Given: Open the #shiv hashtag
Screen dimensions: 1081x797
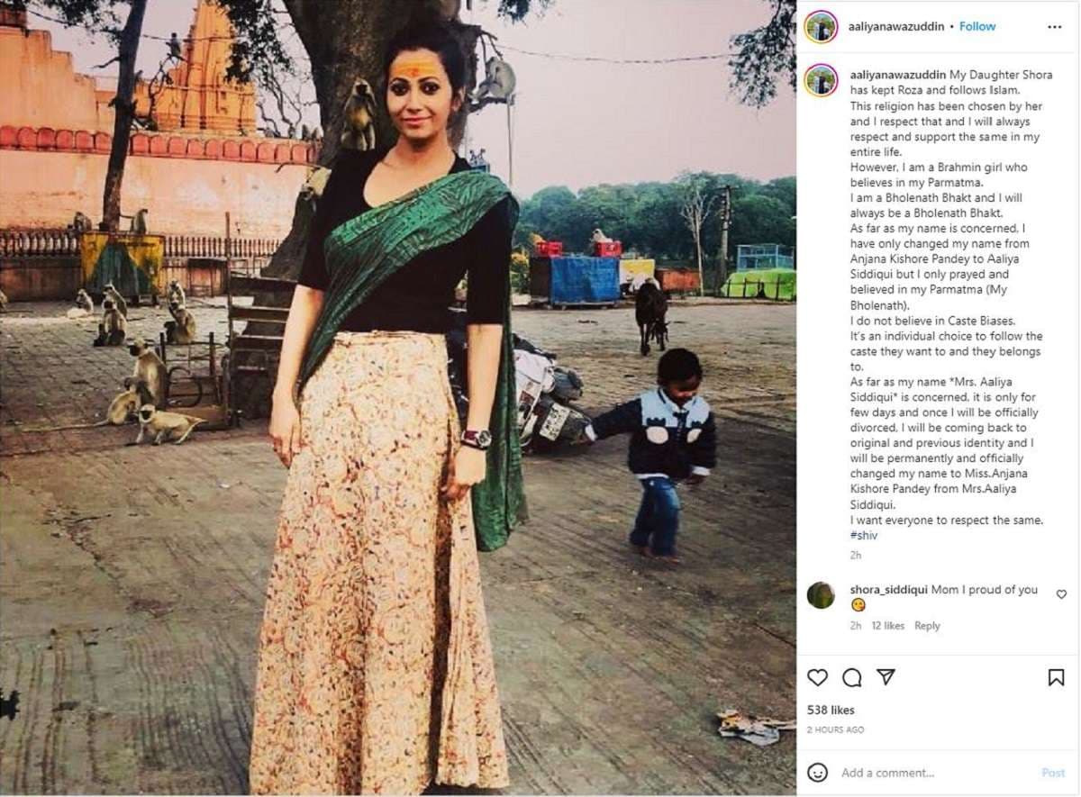Looking at the screenshot, I should 864,535.
